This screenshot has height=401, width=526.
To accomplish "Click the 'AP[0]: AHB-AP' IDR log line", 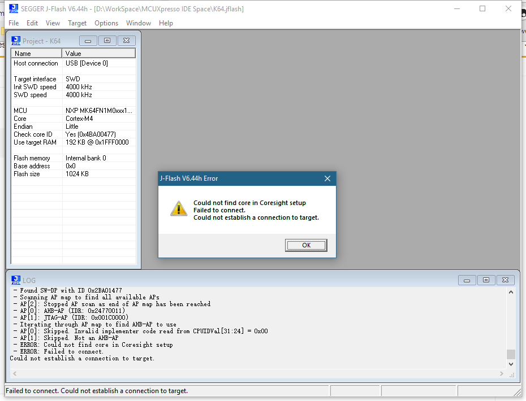I will tap(69, 311).
